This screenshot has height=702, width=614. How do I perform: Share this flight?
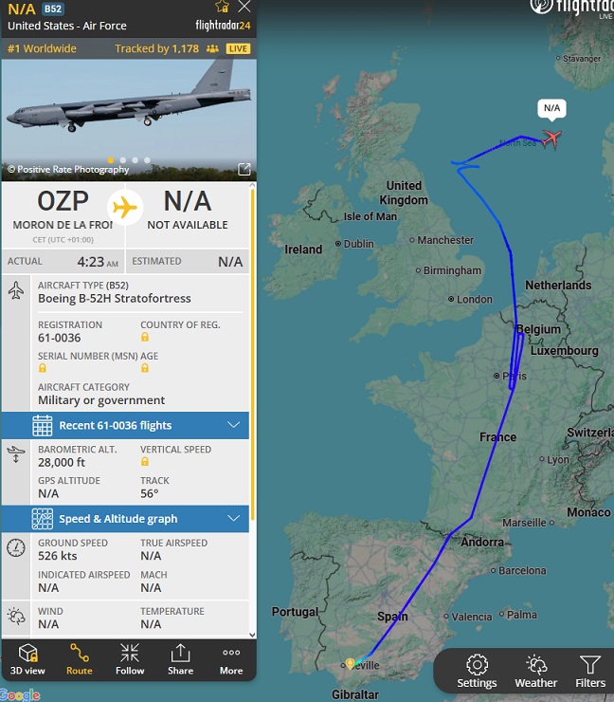[180, 659]
